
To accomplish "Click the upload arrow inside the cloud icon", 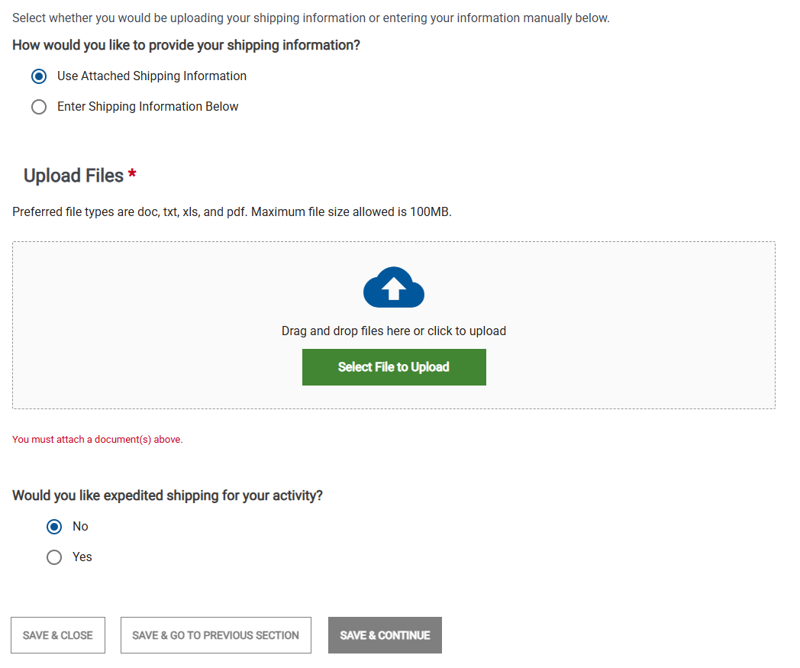I will coord(393,289).
